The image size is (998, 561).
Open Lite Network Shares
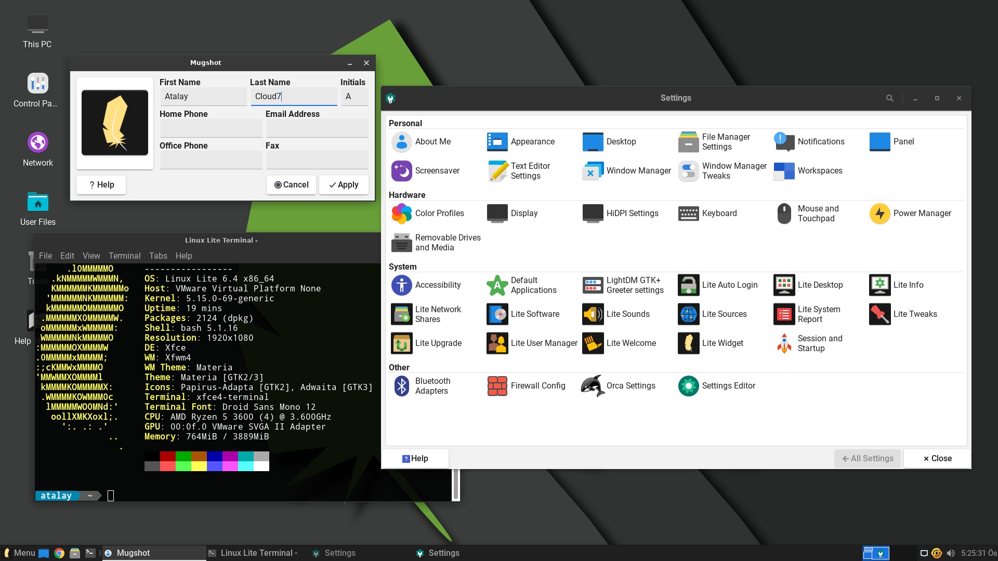click(426, 314)
